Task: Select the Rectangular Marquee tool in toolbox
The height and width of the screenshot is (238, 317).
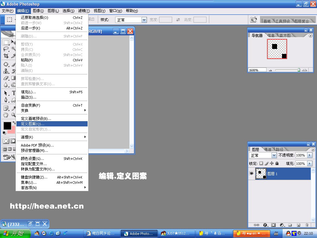Action: pos(6,42)
